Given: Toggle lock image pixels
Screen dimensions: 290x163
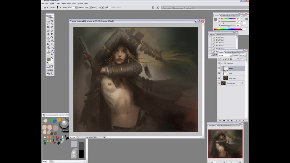Looking at the screenshot, I should pyautogui.click(x=226, y=59).
